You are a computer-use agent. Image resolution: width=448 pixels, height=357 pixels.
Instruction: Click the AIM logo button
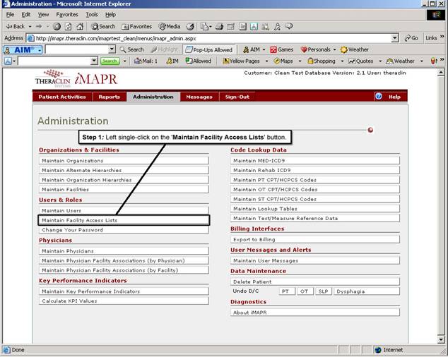(23, 50)
